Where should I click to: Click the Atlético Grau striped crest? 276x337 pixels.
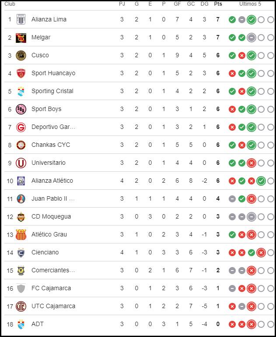(x=21, y=234)
